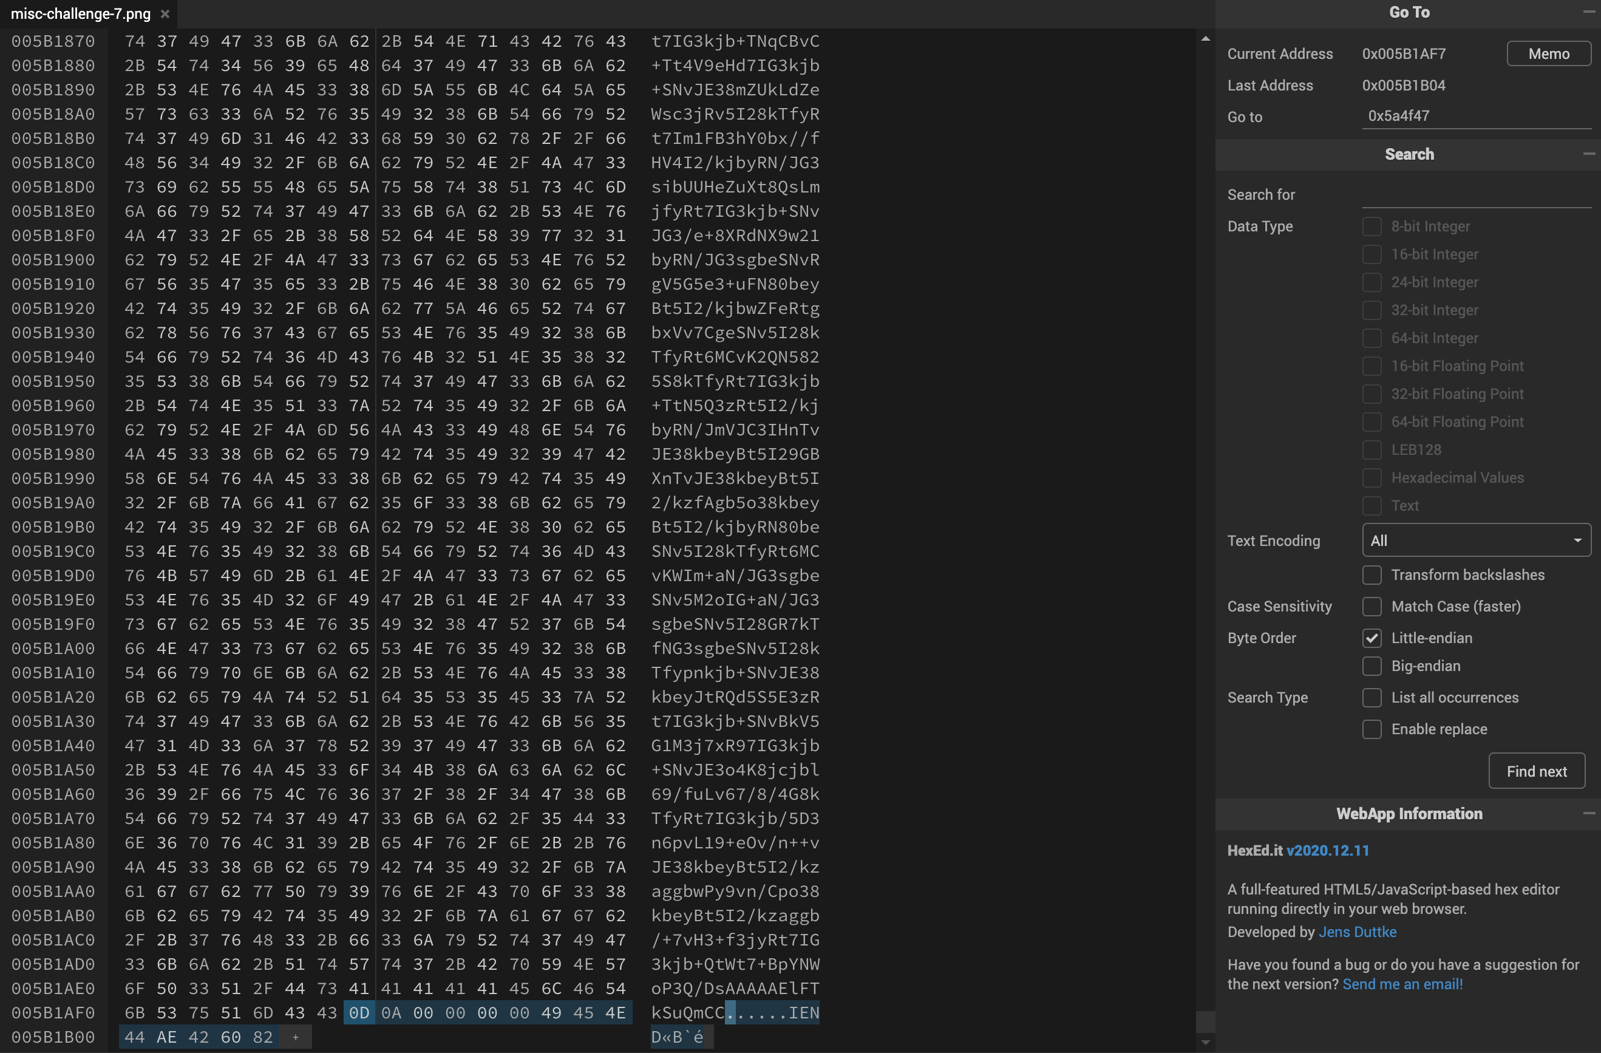Collapse the Go To panel
The width and height of the screenshot is (1601, 1053).
pos(1589,12)
